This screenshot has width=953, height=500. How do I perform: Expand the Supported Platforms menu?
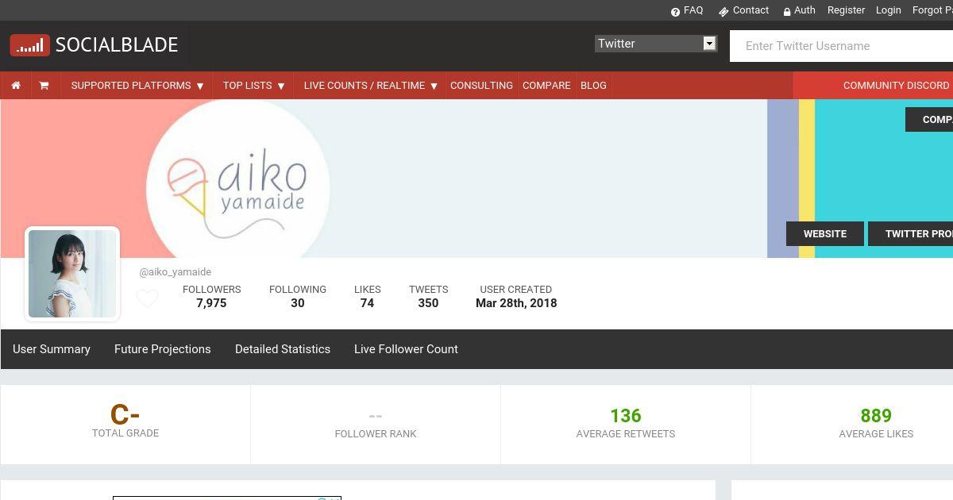pos(137,86)
